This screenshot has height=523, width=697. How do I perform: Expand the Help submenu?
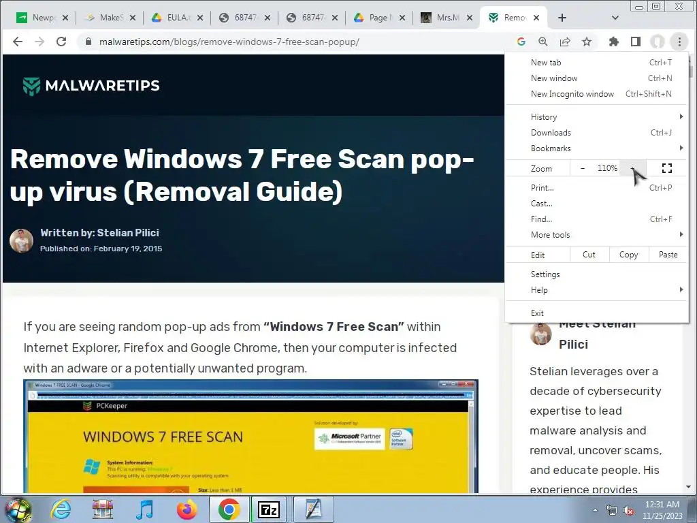click(596, 290)
